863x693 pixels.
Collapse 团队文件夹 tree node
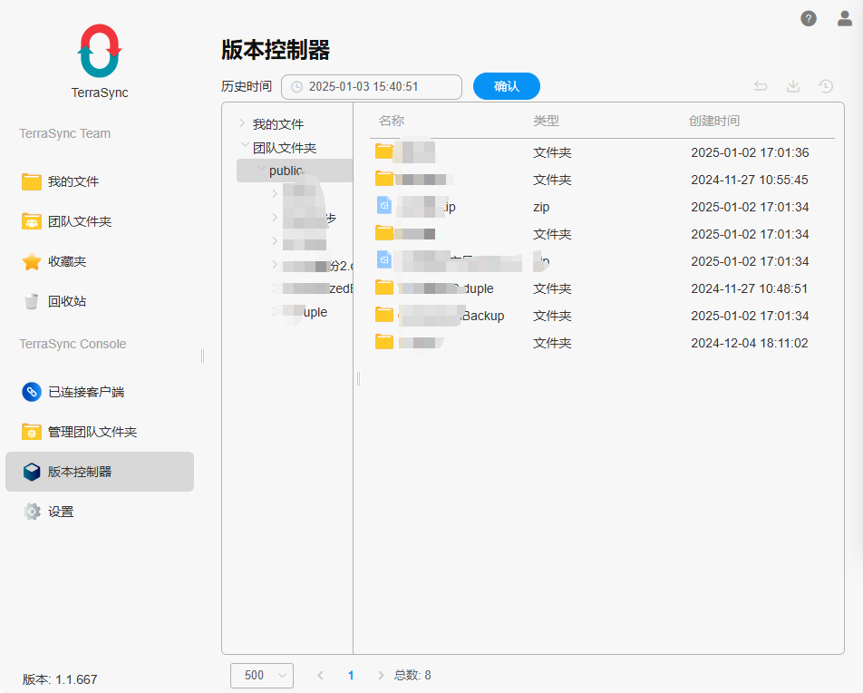244,146
